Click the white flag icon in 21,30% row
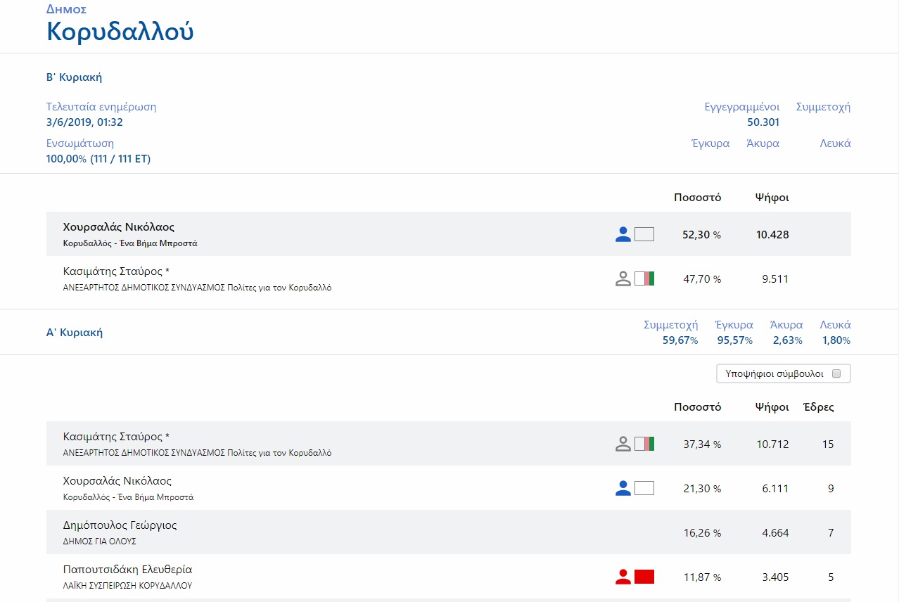 [644, 488]
